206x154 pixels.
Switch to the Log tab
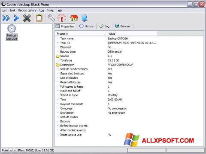tap(105, 26)
